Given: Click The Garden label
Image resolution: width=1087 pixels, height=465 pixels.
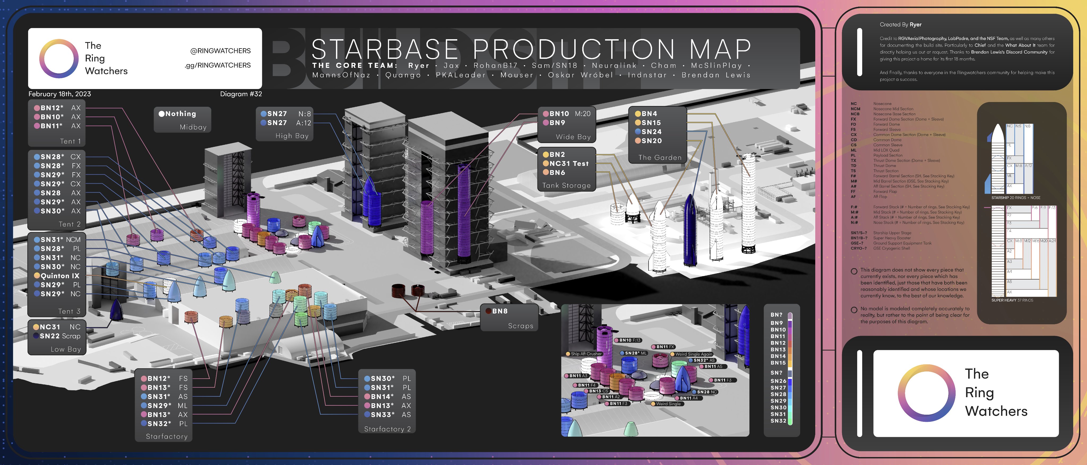Looking at the screenshot, I should 659,158.
